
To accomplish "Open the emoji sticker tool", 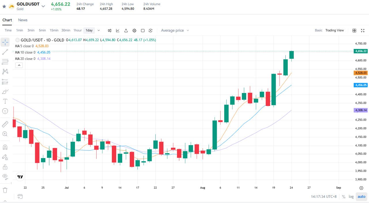I will (5, 111).
